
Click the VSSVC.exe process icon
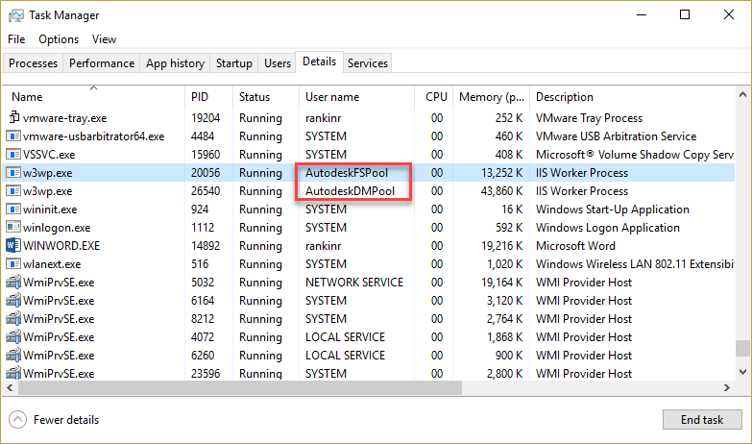(13, 155)
